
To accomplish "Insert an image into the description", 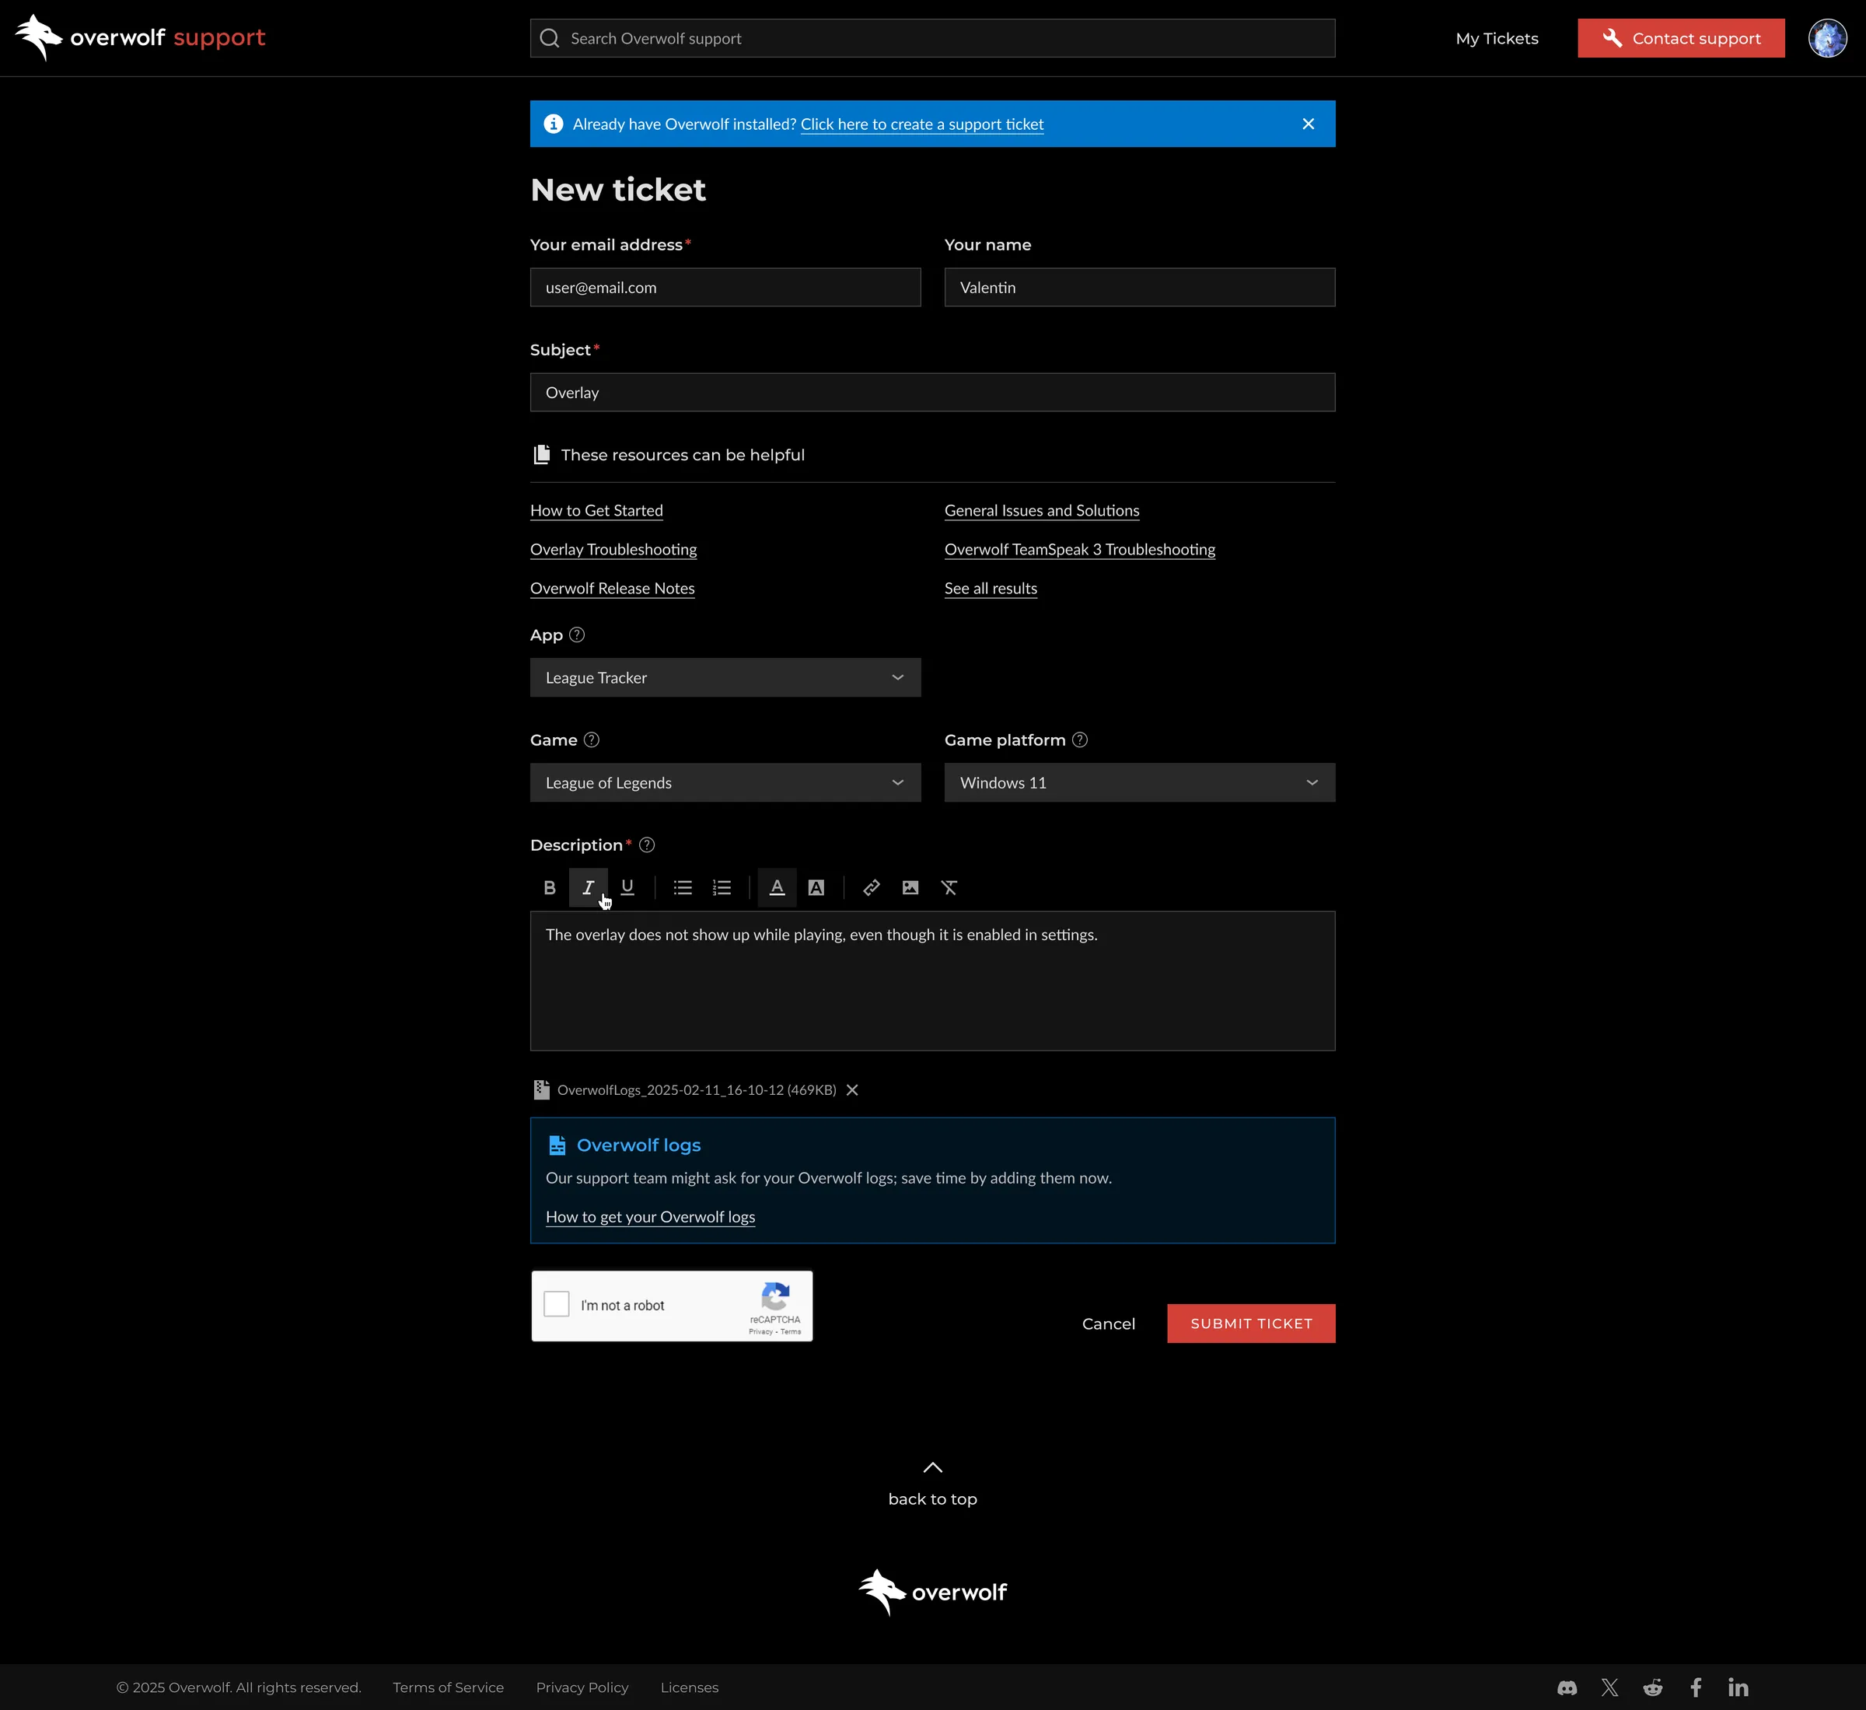I will pyautogui.click(x=910, y=888).
